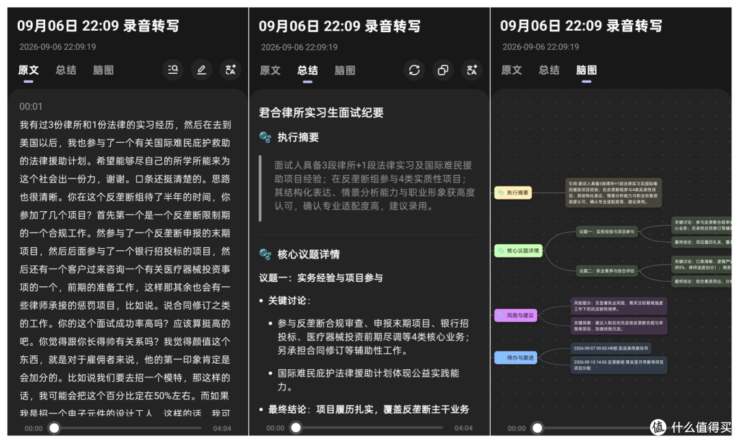Viewport: 739px width, 443px height.
Task: Click the 君合律所实习生面试纪要 summary title
Action: [x=321, y=113]
